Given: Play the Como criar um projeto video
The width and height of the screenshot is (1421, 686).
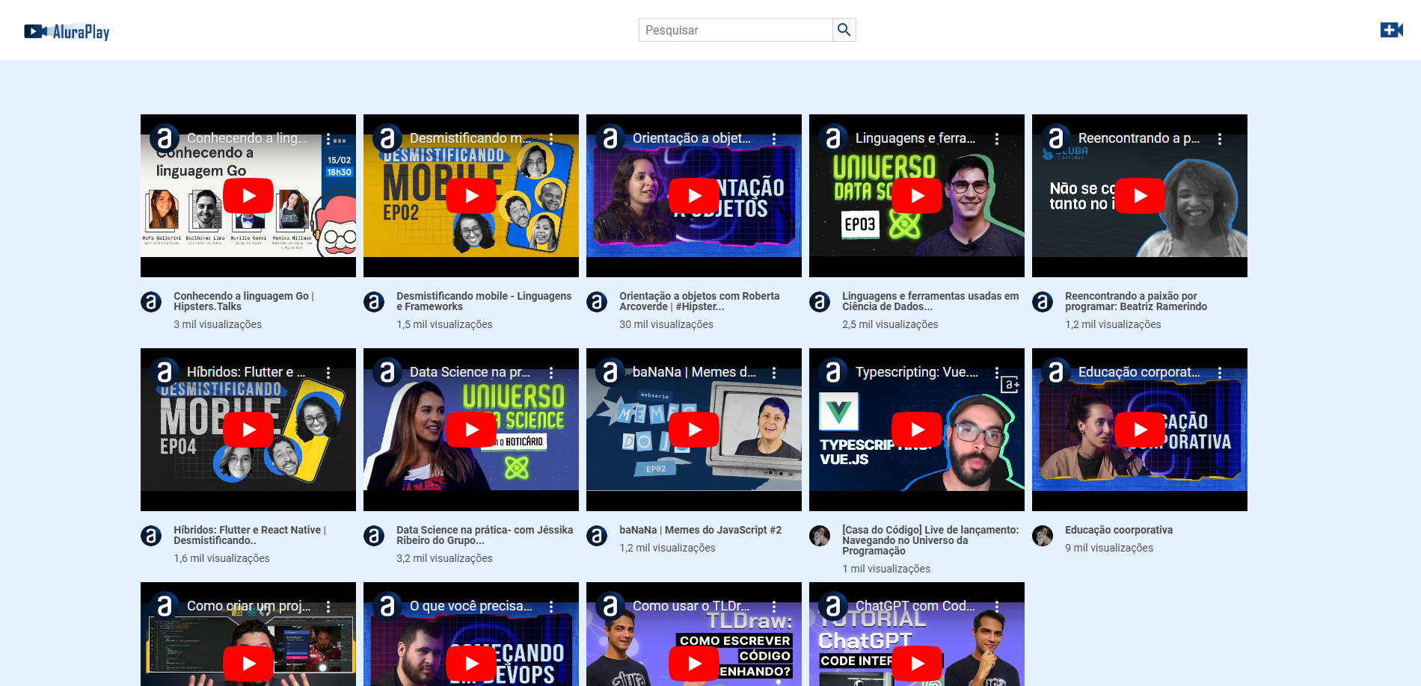Looking at the screenshot, I should 248,664.
